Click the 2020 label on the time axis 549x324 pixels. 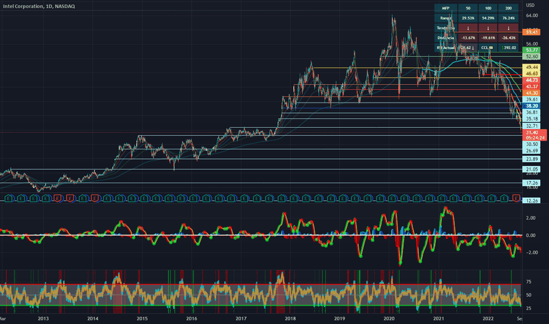tap(389, 318)
